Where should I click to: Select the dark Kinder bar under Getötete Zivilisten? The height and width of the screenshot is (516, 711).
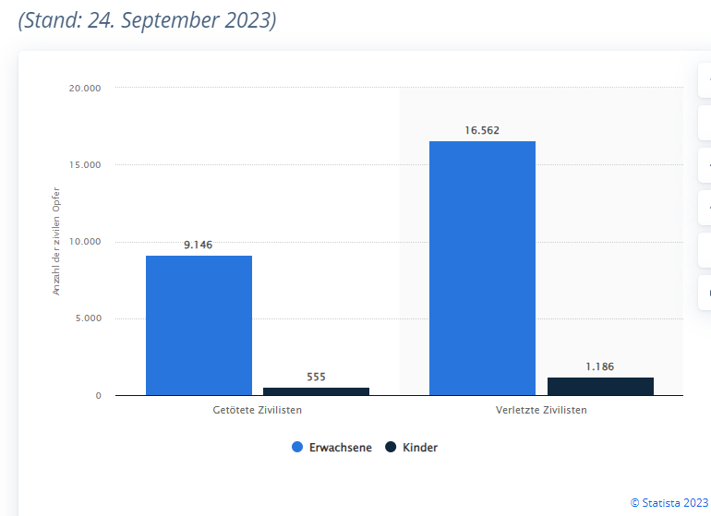point(316,391)
